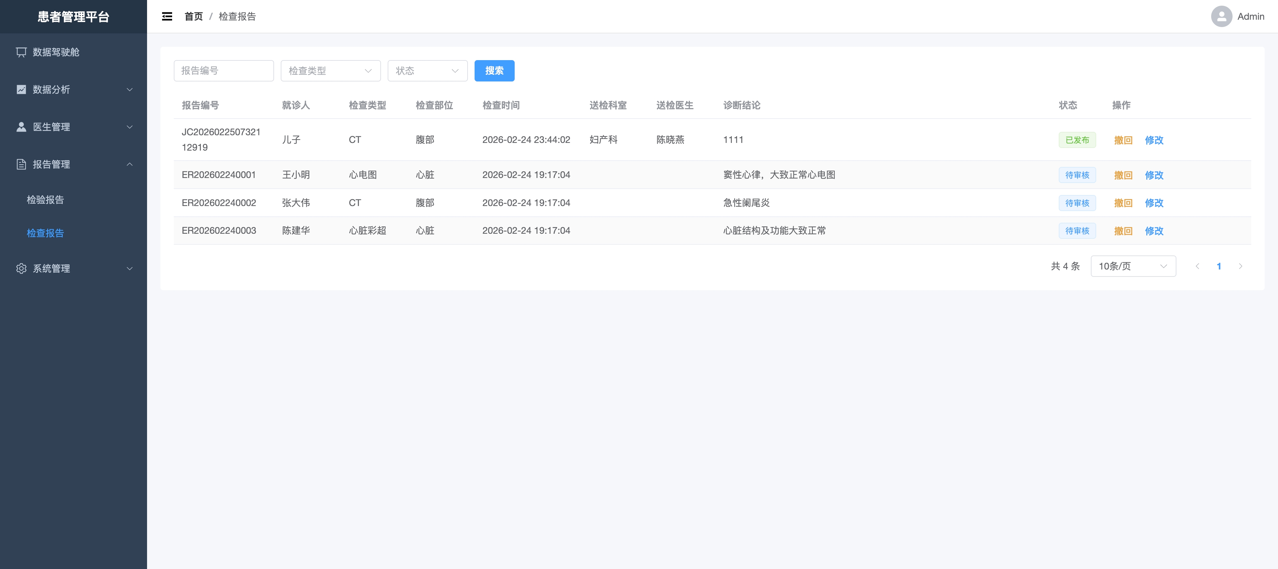Click the 就诊人 column header
The width and height of the screenshot is (1278, 569).
click(x=296, y=105)
